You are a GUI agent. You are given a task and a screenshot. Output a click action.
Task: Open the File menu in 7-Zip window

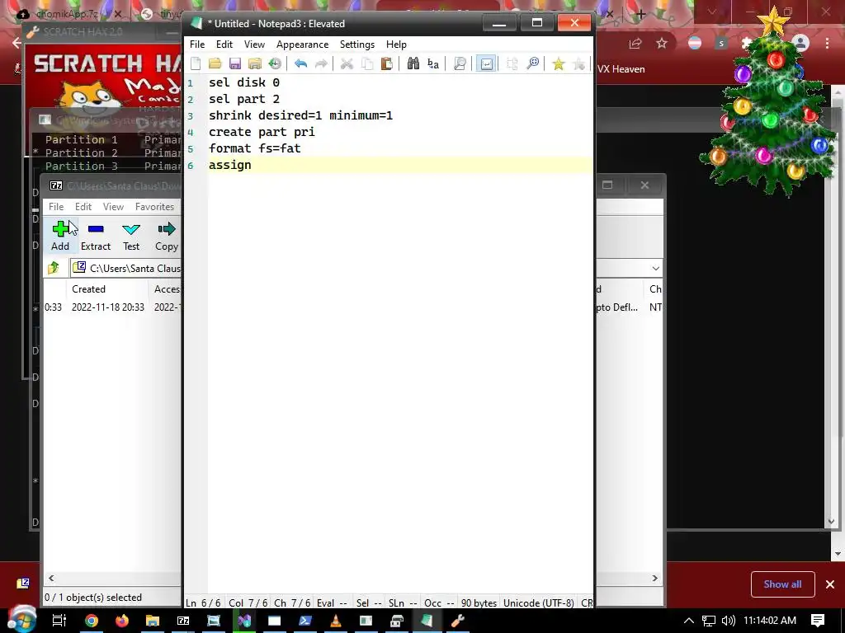pos(56,207)
